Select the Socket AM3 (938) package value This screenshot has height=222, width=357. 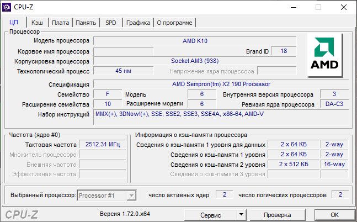(x=195, y=61)
